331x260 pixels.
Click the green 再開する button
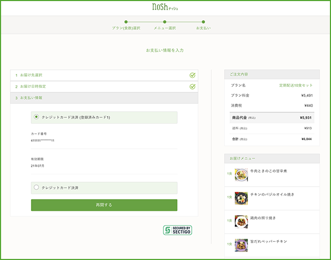[x=104, y=205]
